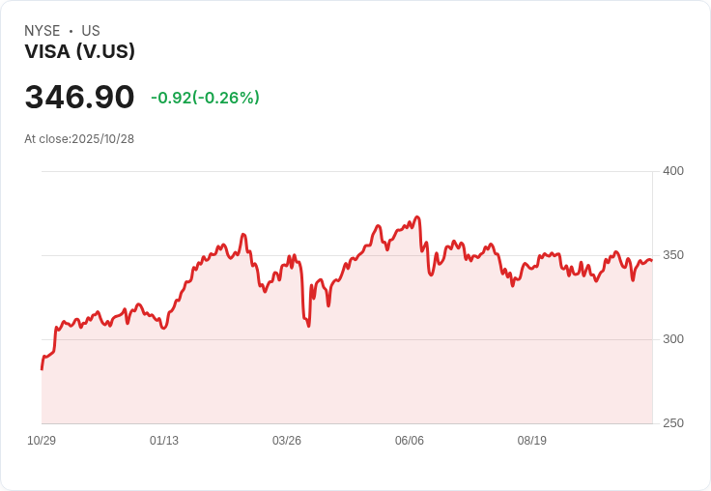Click the sharp price dip after 03/26
The image size is (711, 491).
point(308,325)
